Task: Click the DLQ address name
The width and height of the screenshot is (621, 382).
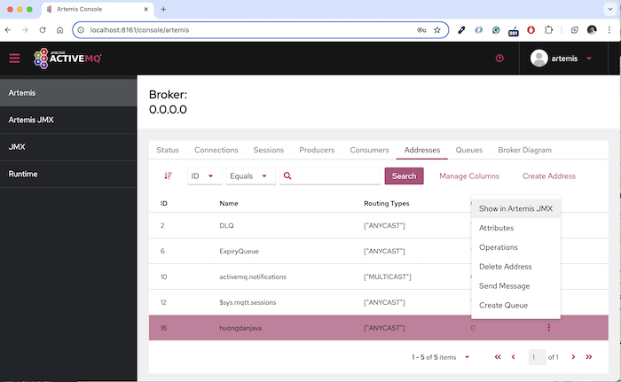Action: [x=226, y=226]
